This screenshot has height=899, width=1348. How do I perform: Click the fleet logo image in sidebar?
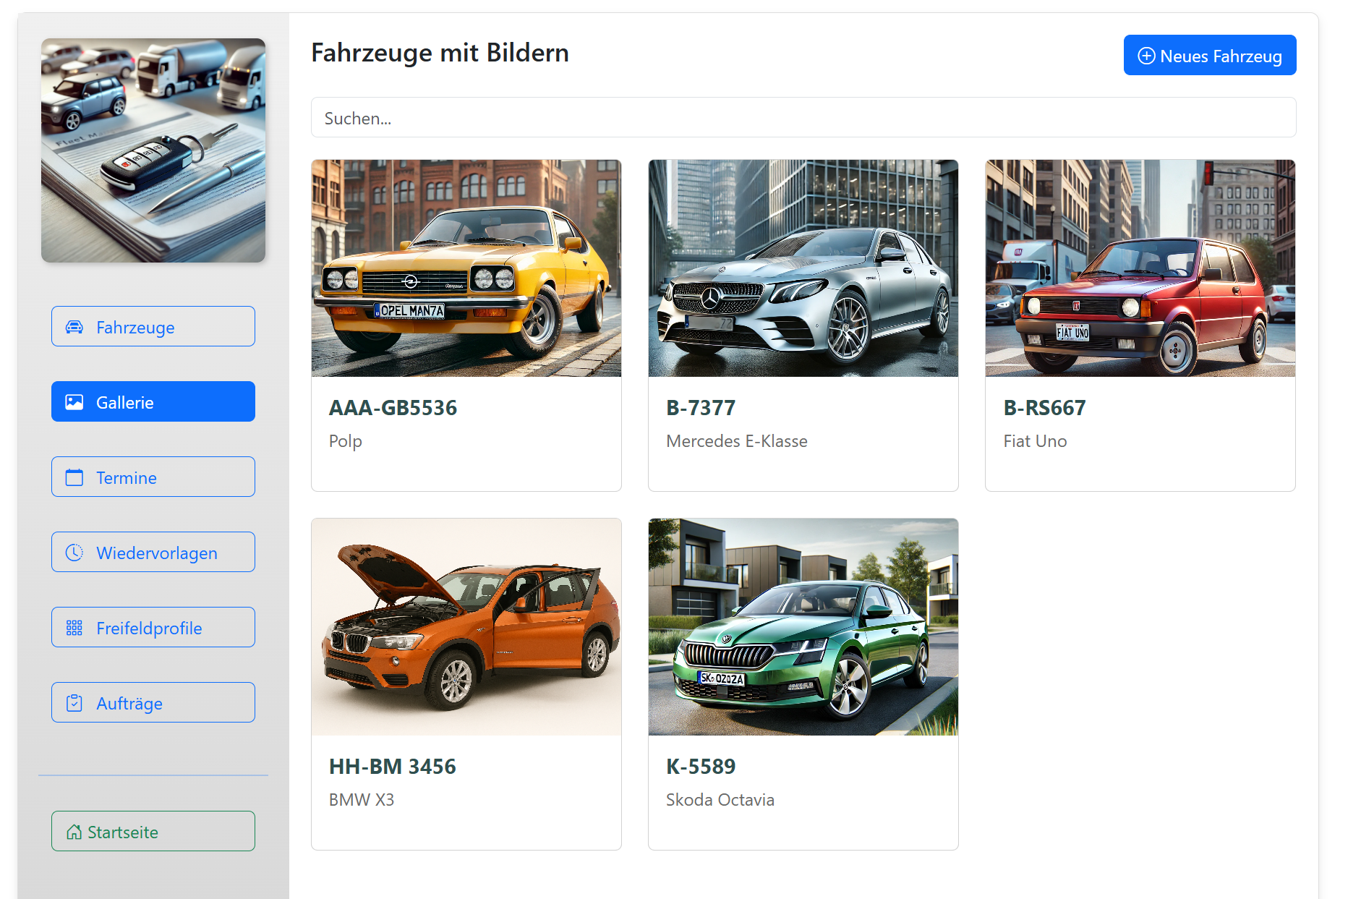tap(153, 150)
